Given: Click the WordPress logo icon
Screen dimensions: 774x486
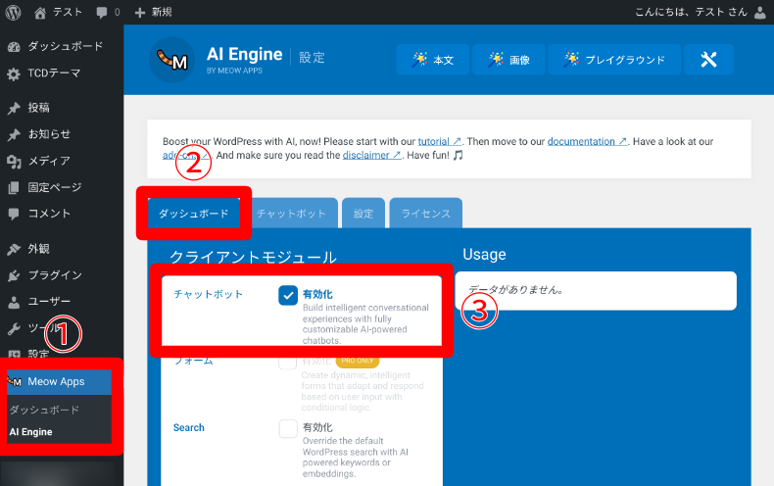Looking at the screenshot, I should coord(13,13).
